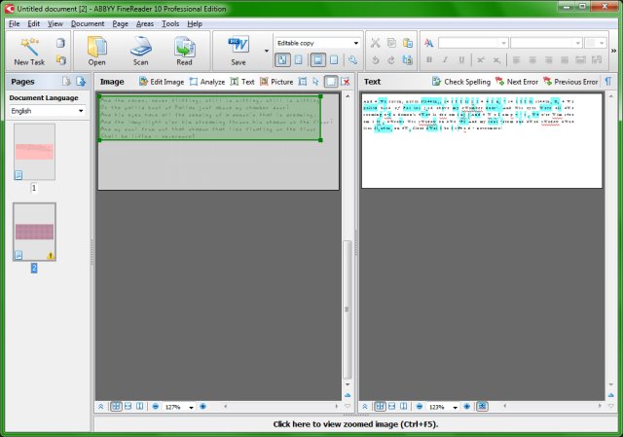Image resolution: width=623 pixels, height=437 pixels.
Task: Select the page 1 thumbnail
Action: (34, 151)
